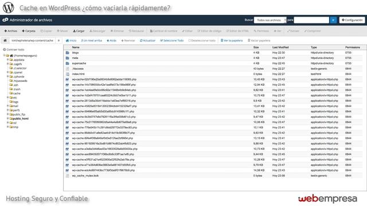367x206 pixels.
Task: Select the cache folder in the tree
Action: click(17, 93)
